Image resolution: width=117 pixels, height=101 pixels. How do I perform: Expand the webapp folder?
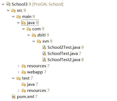point(19,72)
